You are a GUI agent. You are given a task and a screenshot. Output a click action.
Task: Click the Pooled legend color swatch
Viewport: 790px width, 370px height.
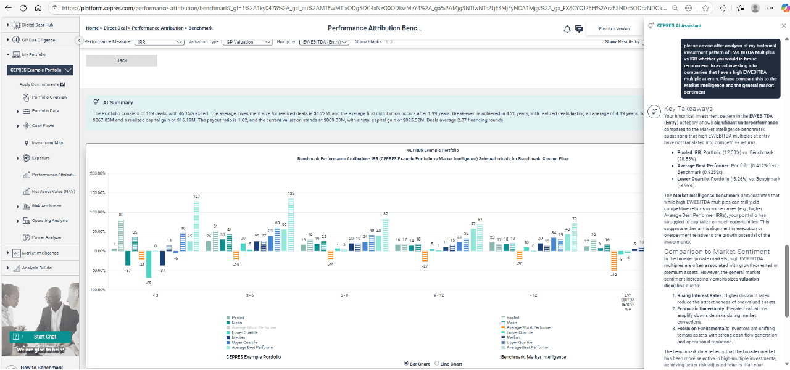[228, 318]
